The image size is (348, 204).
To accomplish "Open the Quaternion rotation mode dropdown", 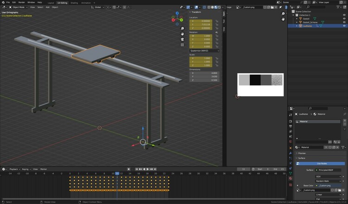I will click(x=203, y=50).
